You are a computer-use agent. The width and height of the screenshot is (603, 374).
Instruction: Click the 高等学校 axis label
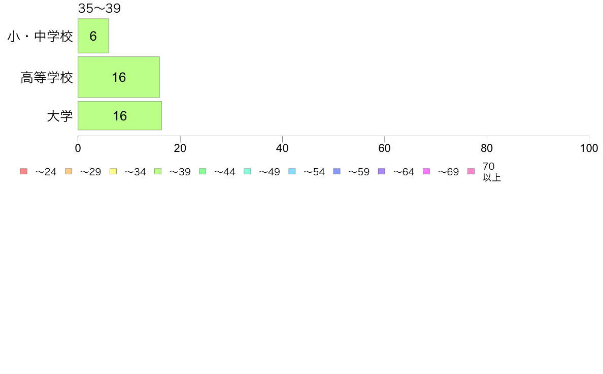[47, 77]
